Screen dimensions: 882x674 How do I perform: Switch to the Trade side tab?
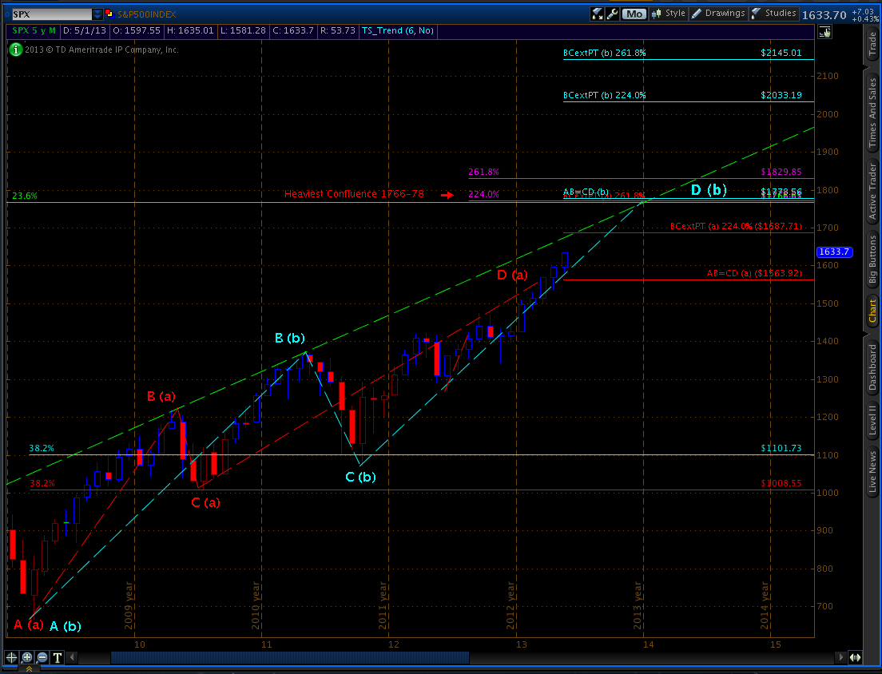coord(872,45)
